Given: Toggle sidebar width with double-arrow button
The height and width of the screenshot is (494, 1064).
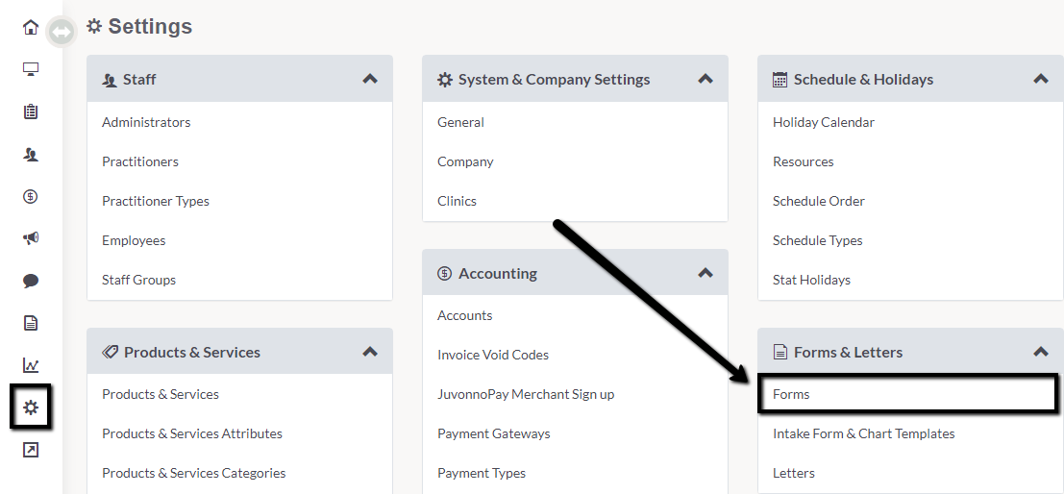Looking at the screenshot, I should 62,31.
